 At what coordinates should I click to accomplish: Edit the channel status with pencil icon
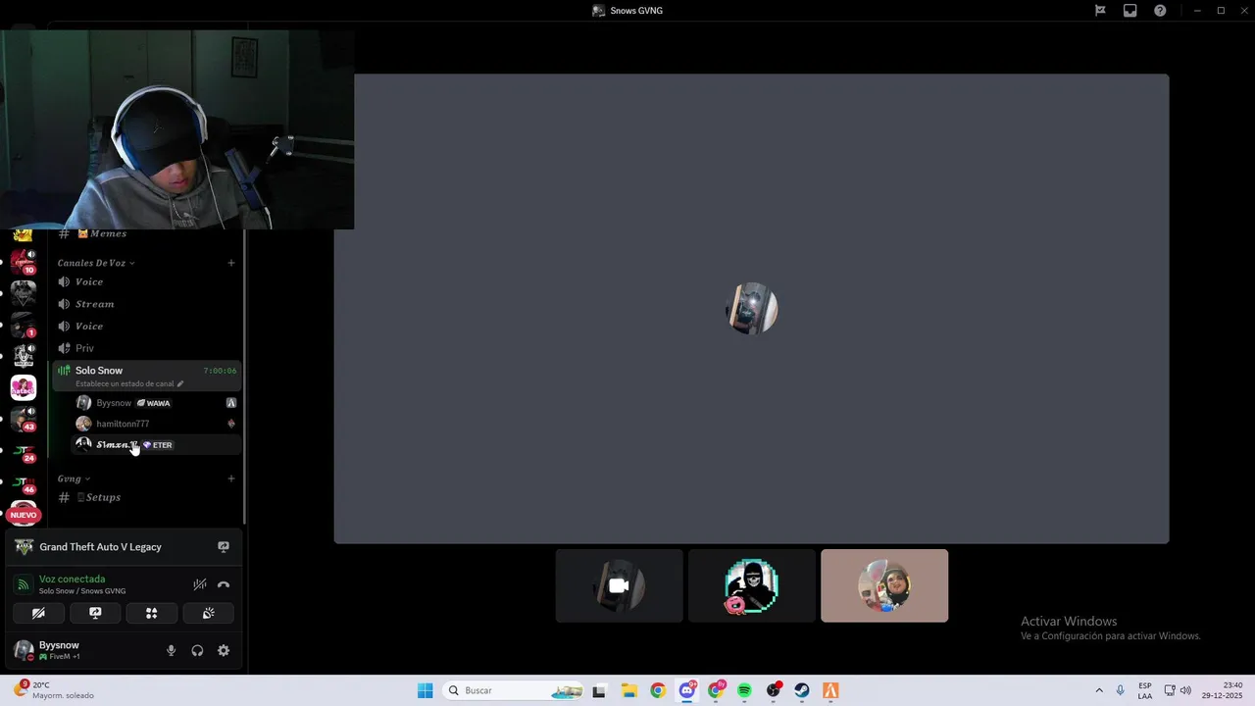180,384
